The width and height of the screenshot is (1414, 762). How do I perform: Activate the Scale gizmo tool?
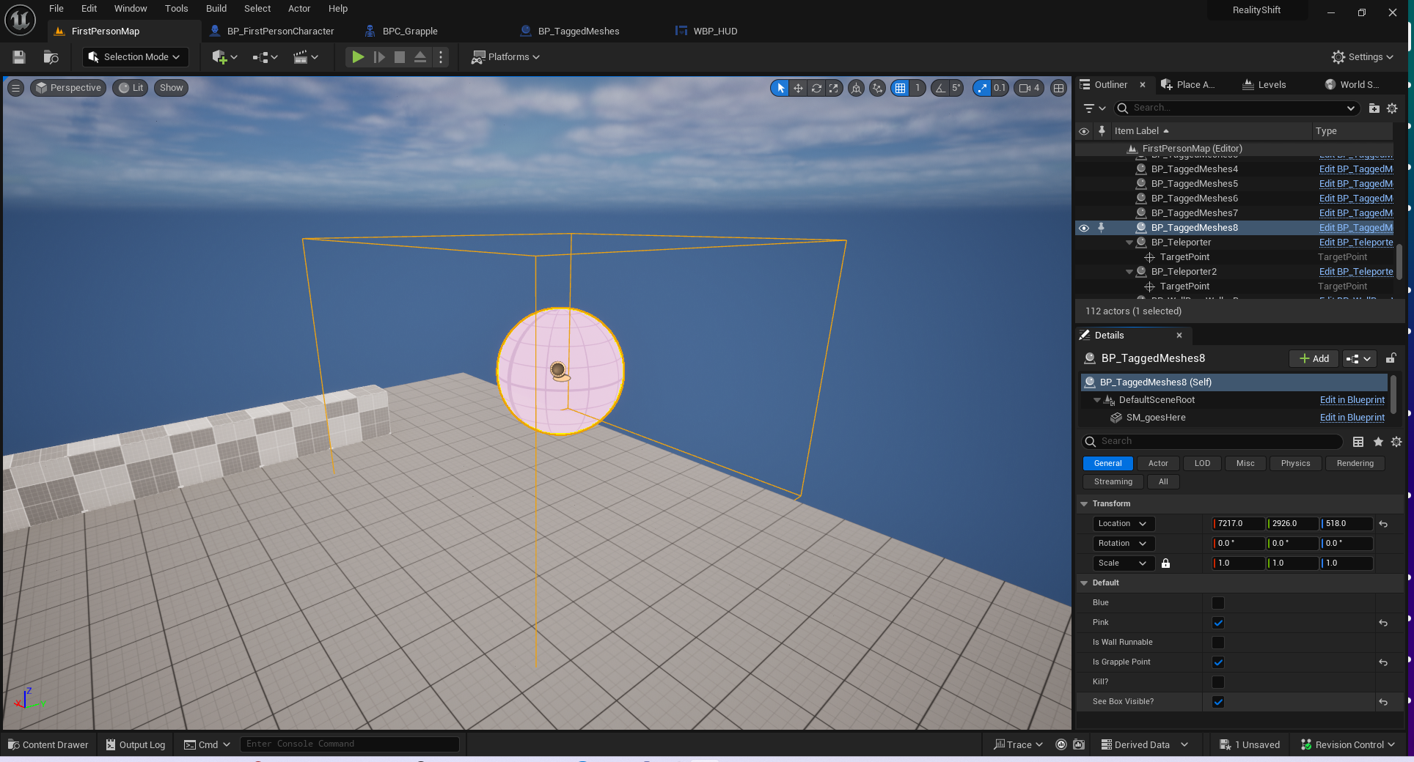[834, 88]
